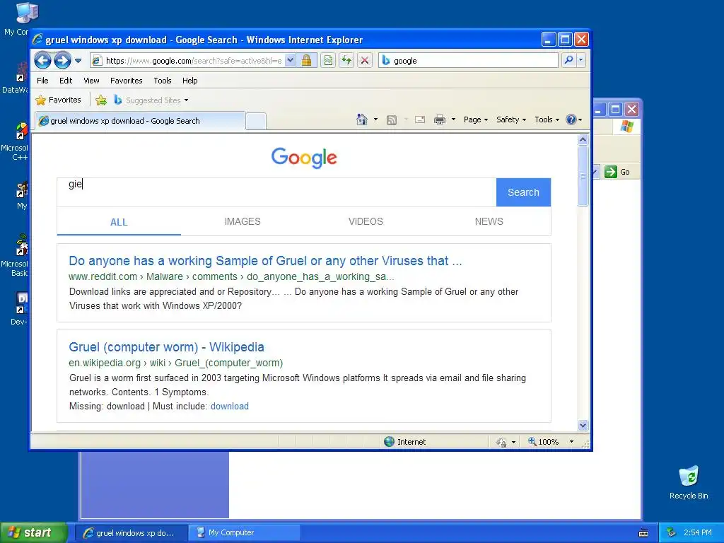The width and height of the screenshot is (724, 543).
Task: Refresh the page with green arrows icon
Action: 346,61
